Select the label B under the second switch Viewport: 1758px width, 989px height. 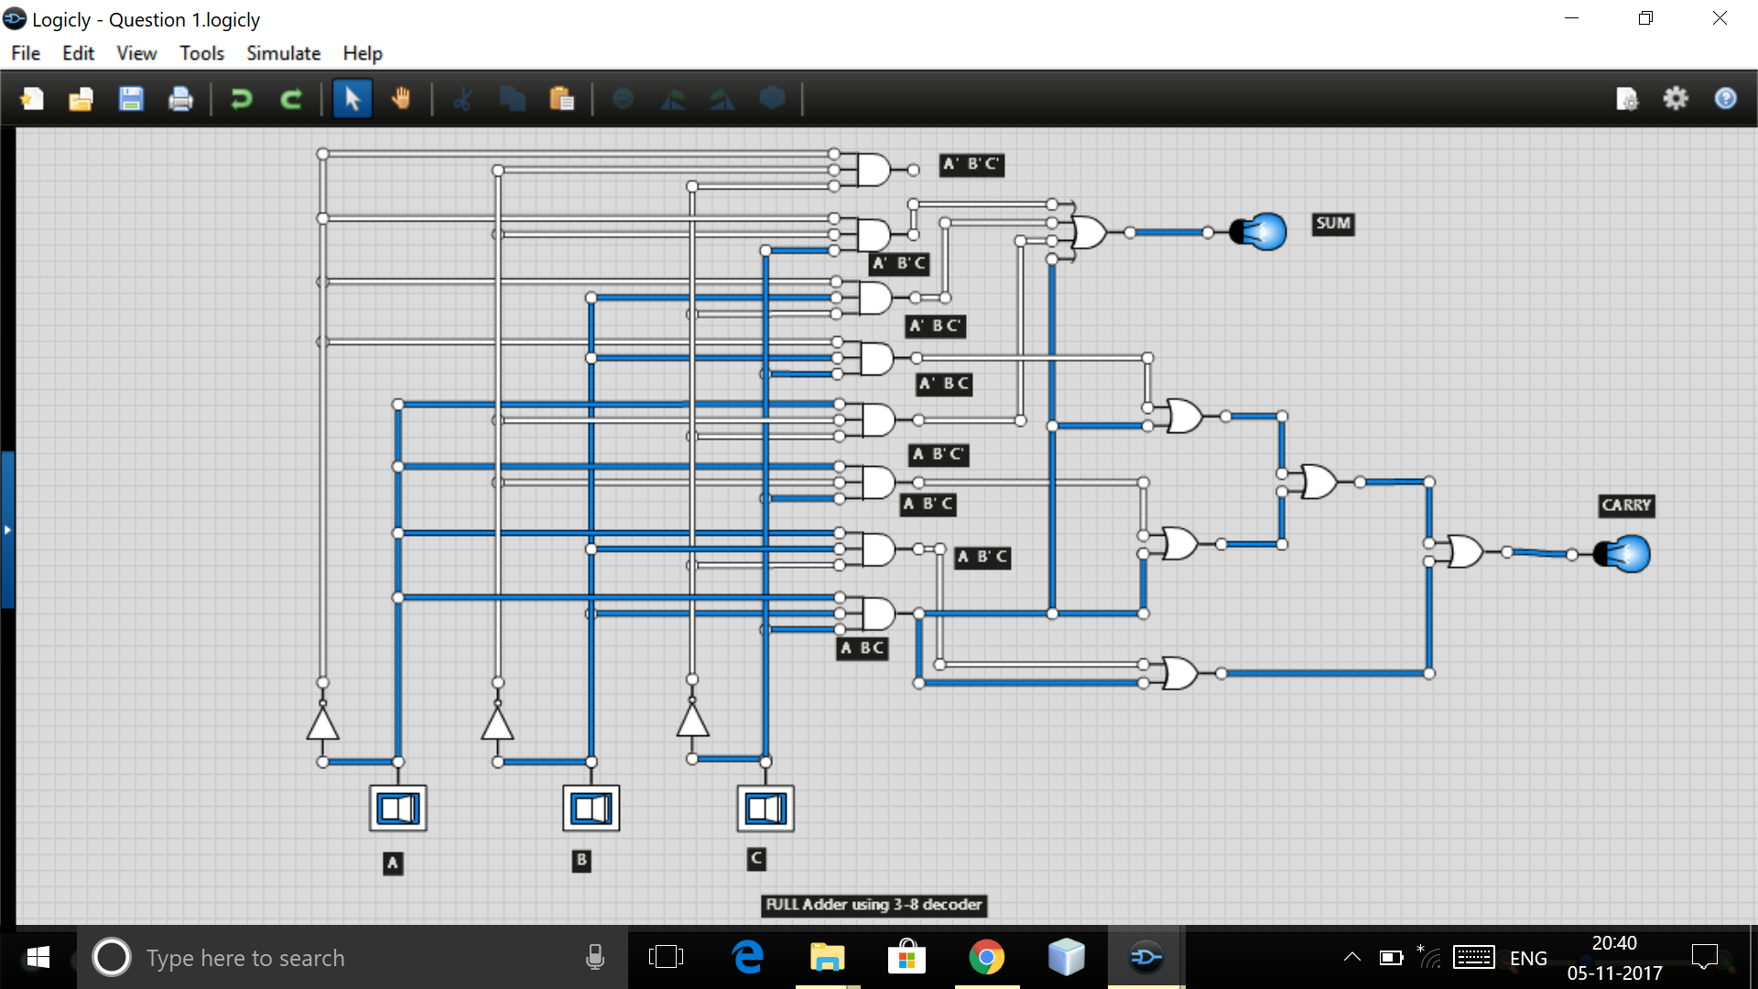click(581, 861)
